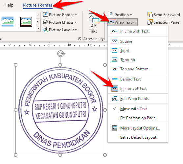Click the bottom-right resize handle of stamp
The height and width of the screenshot is (164, 183).
coord(105,155)
